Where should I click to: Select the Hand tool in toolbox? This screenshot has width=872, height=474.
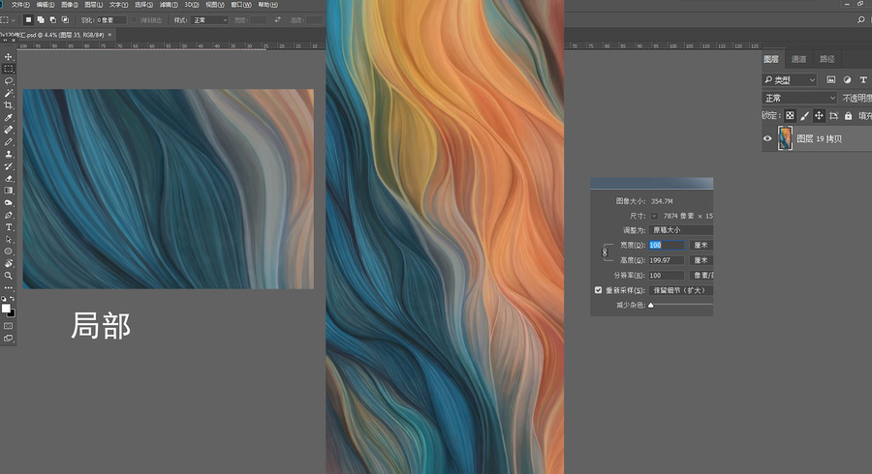(x=9, y=264)
